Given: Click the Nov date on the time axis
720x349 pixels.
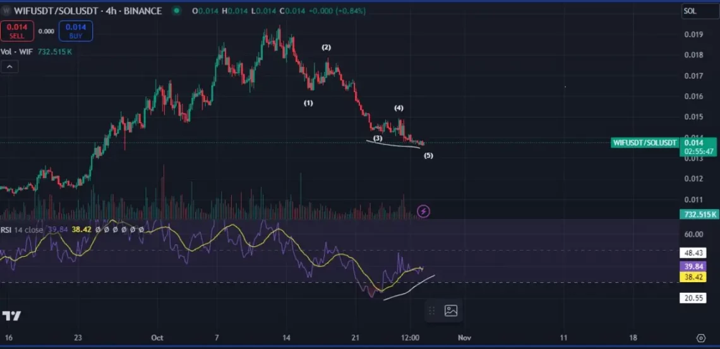Looking at the screenshot, I should click(x=464, y=338).
